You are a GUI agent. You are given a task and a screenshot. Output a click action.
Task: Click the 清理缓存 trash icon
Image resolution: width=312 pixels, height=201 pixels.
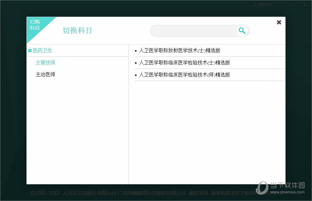click(255, 5)
